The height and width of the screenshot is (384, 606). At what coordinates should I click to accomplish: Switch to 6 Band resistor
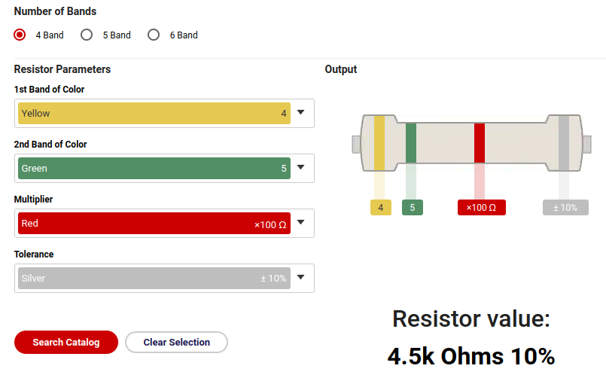pyautogui.click(x=154, y=35)
